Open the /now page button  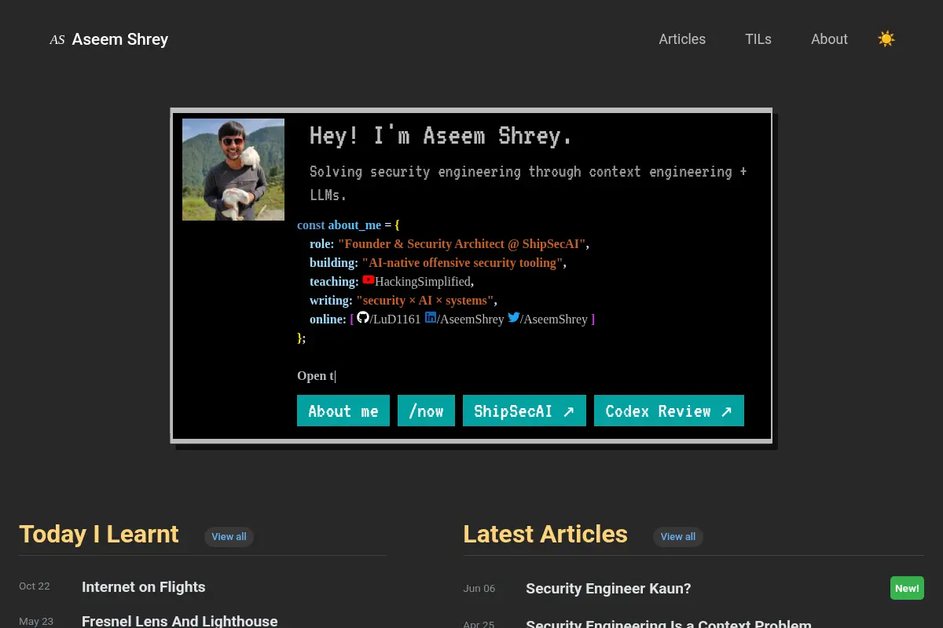426,411
